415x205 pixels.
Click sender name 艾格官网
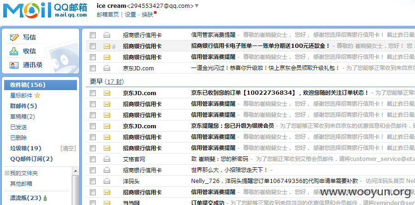pyautogui.click(x=134, y=159)
